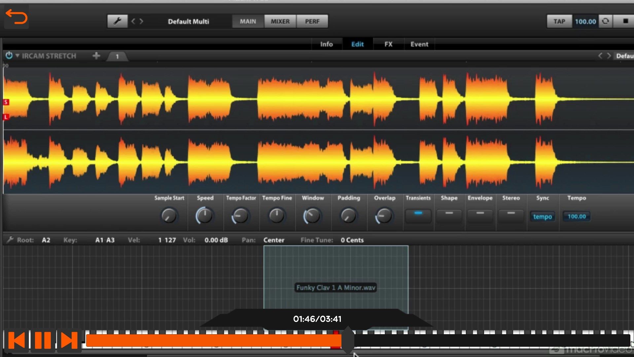Image resolution: width=634 pixels, height=357 pixels.
Task: Click the Key range low A1 value
Action: point(99,240)
